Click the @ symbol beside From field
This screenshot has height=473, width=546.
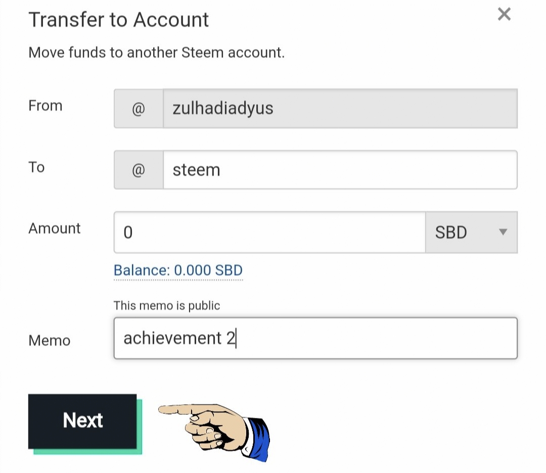(139, 109)
